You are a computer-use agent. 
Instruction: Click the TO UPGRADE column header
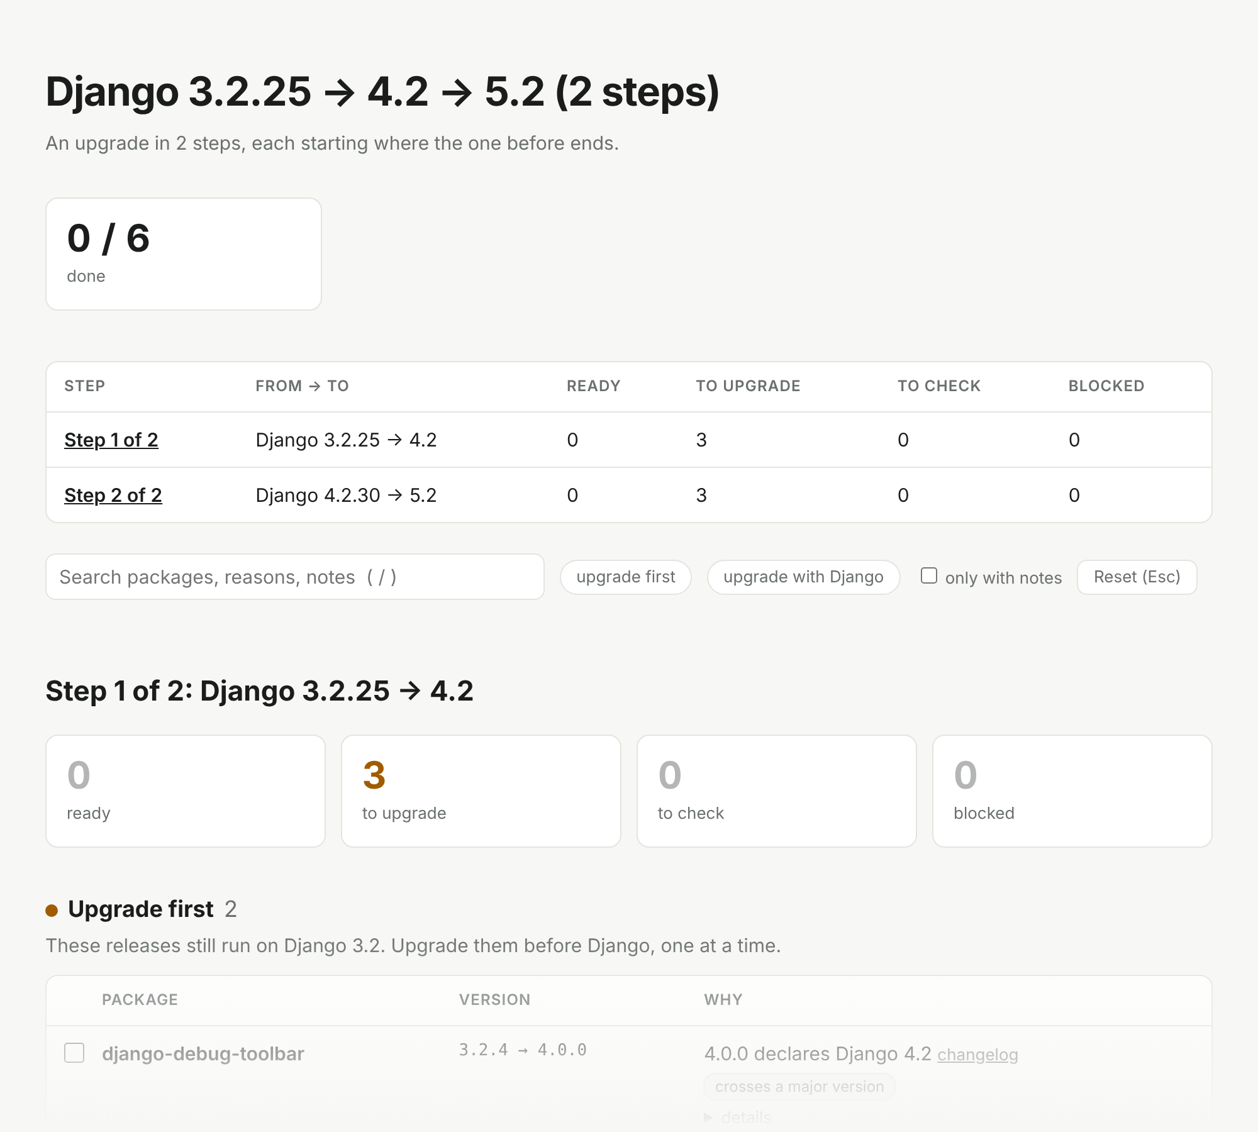748,386
